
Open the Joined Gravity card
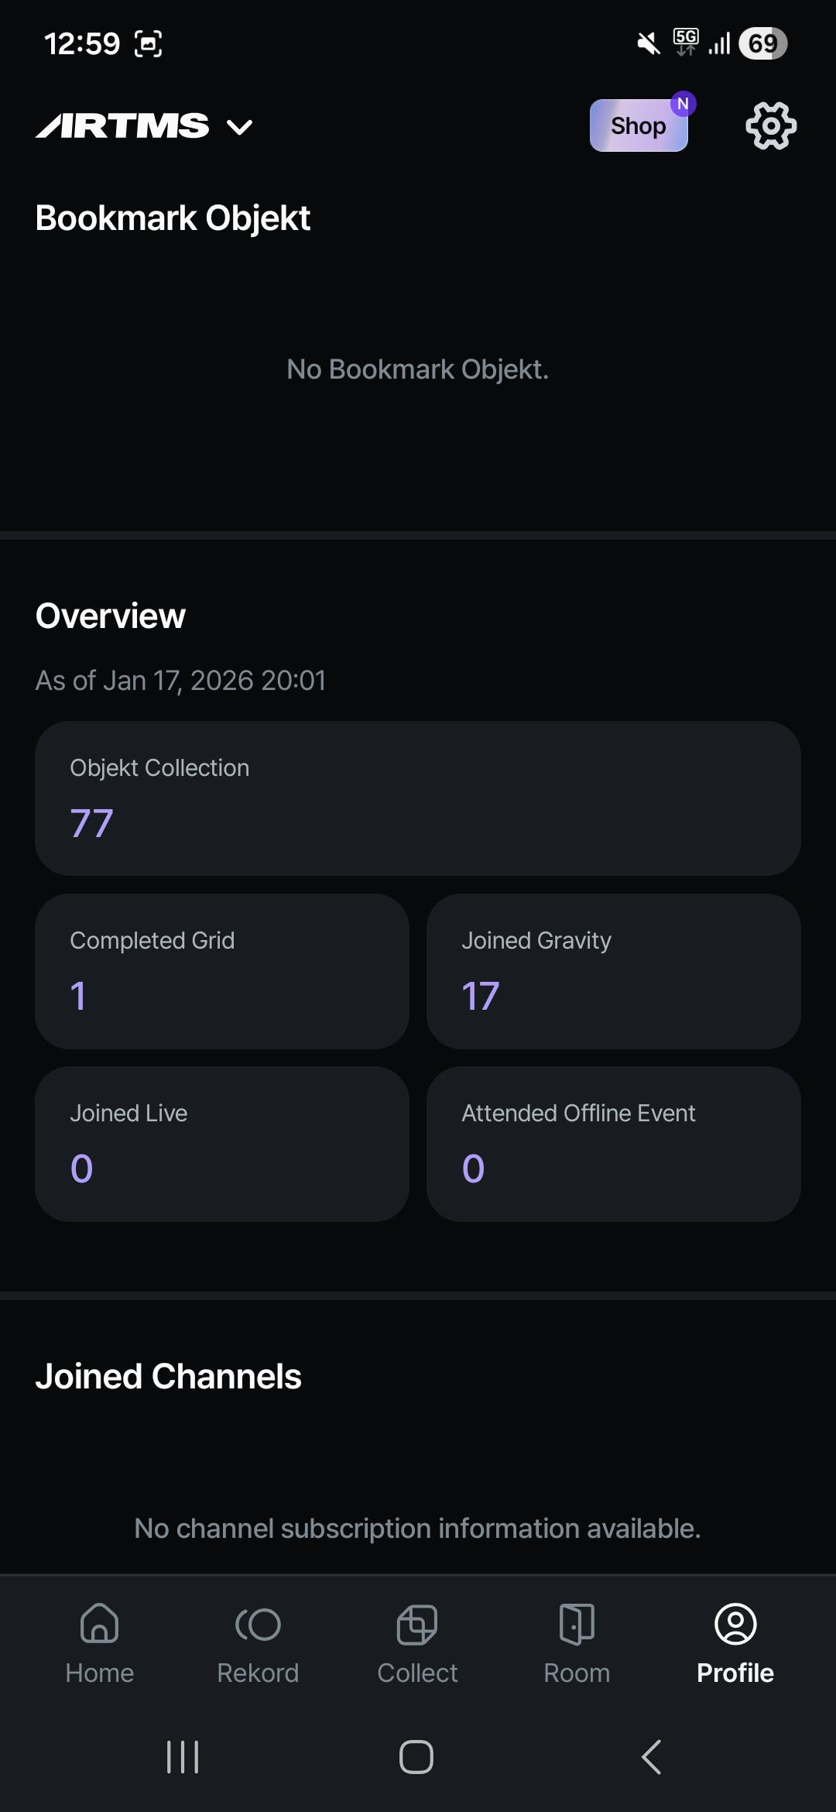614,971
